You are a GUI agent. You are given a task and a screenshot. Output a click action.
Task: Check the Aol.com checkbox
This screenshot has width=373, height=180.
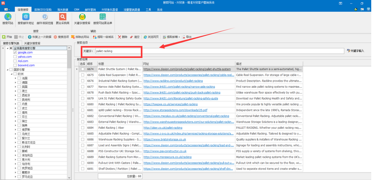pyautogui.click(x=15, y=61)
